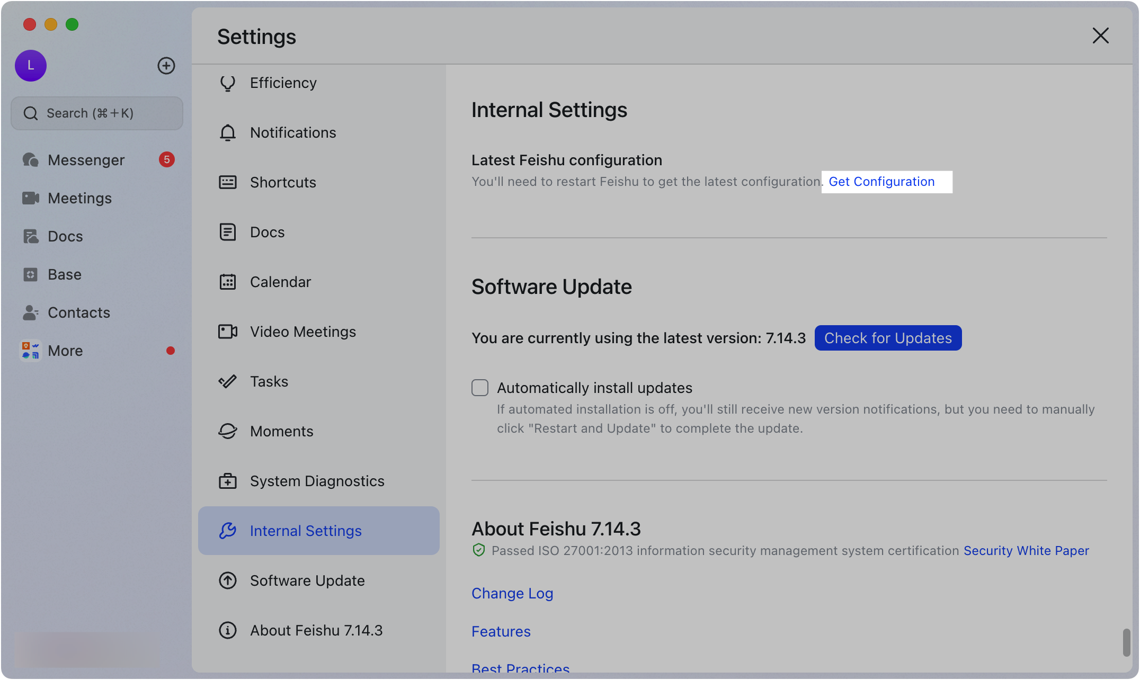Open the Notifications settings section
The height and width of the screenshot is (680, 1140).
tap(319, 132)
